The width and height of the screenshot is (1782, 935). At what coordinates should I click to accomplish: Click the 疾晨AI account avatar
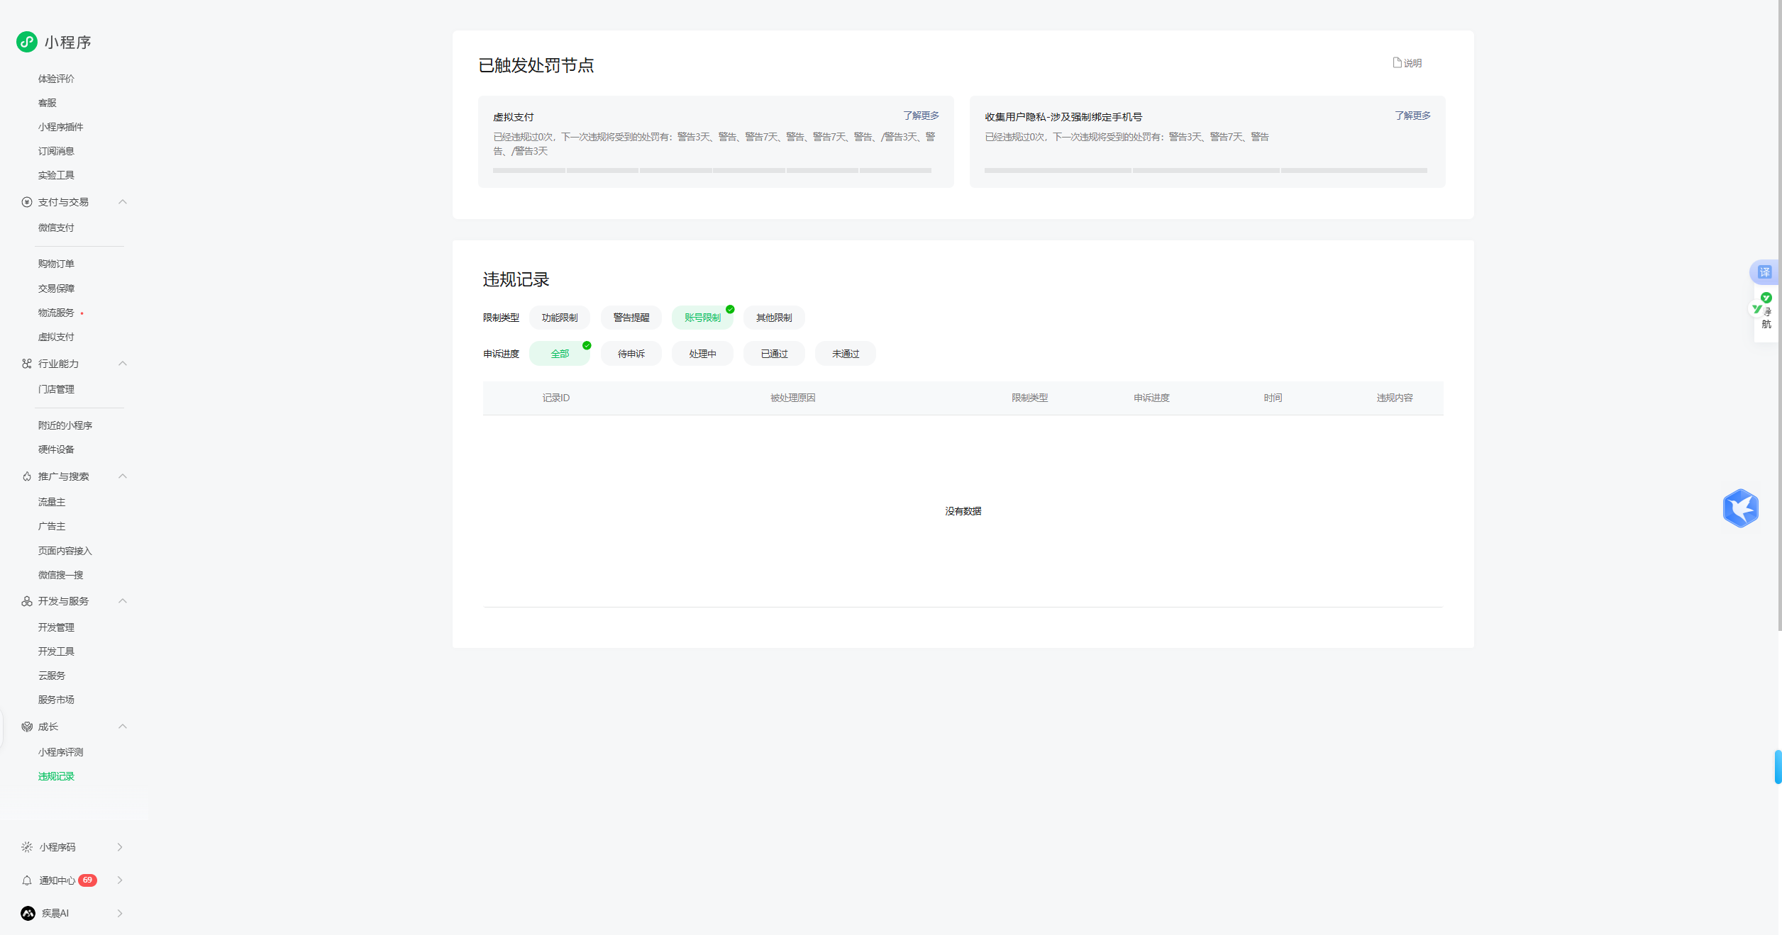[28, 913]
